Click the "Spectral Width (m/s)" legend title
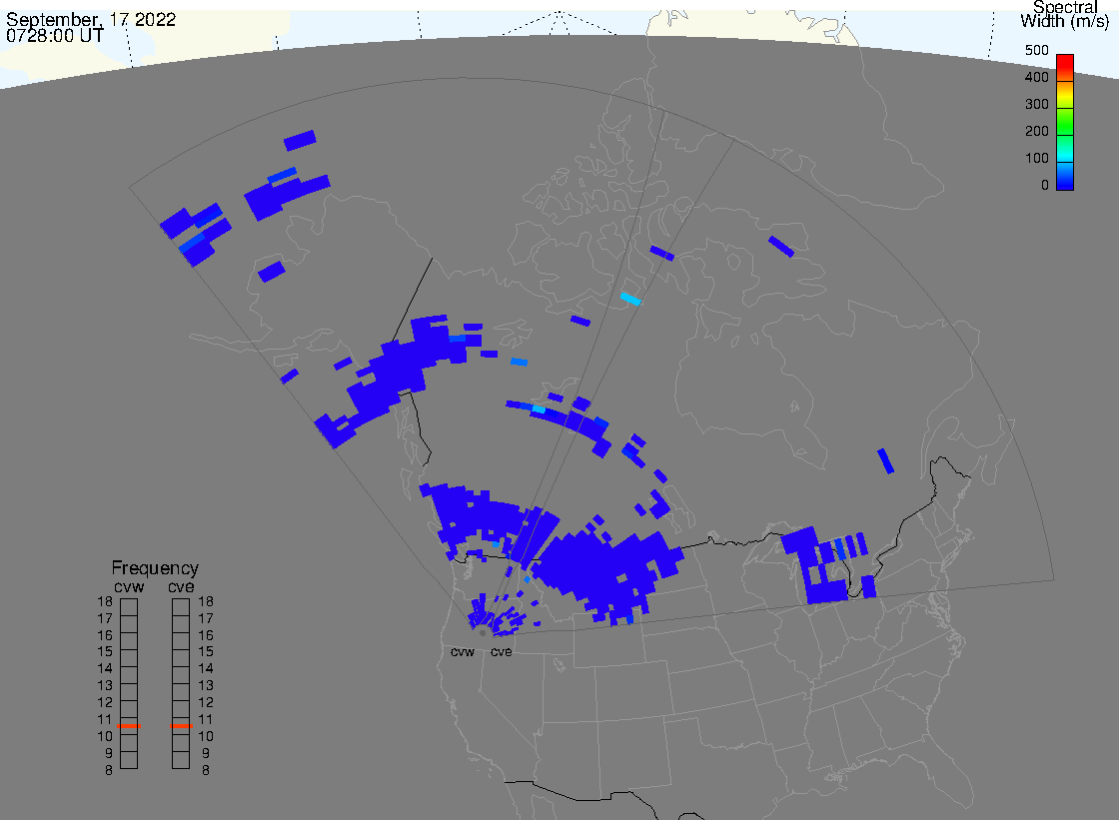Viewport: 1119px width, 820px height. coord(1065,14)
